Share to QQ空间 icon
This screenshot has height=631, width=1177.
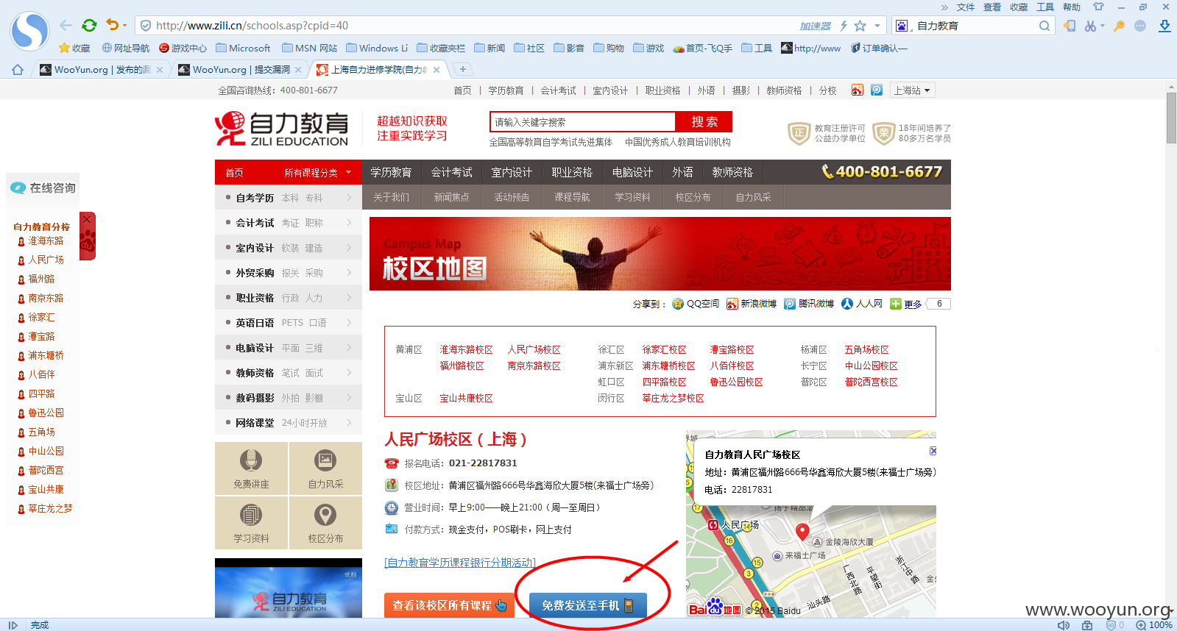(x=678, y=304)
